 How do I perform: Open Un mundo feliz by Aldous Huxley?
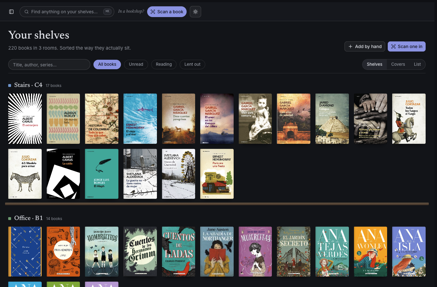pos(63,119)
